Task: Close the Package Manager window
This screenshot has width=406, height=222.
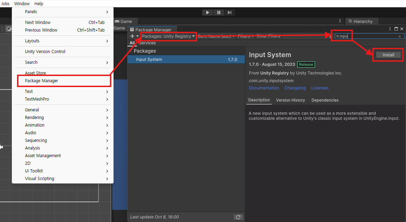Action: 402,29
